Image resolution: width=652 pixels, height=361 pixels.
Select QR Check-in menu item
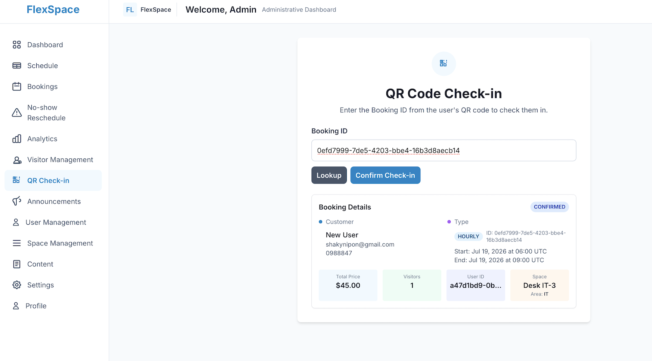(x=53, y=180)
